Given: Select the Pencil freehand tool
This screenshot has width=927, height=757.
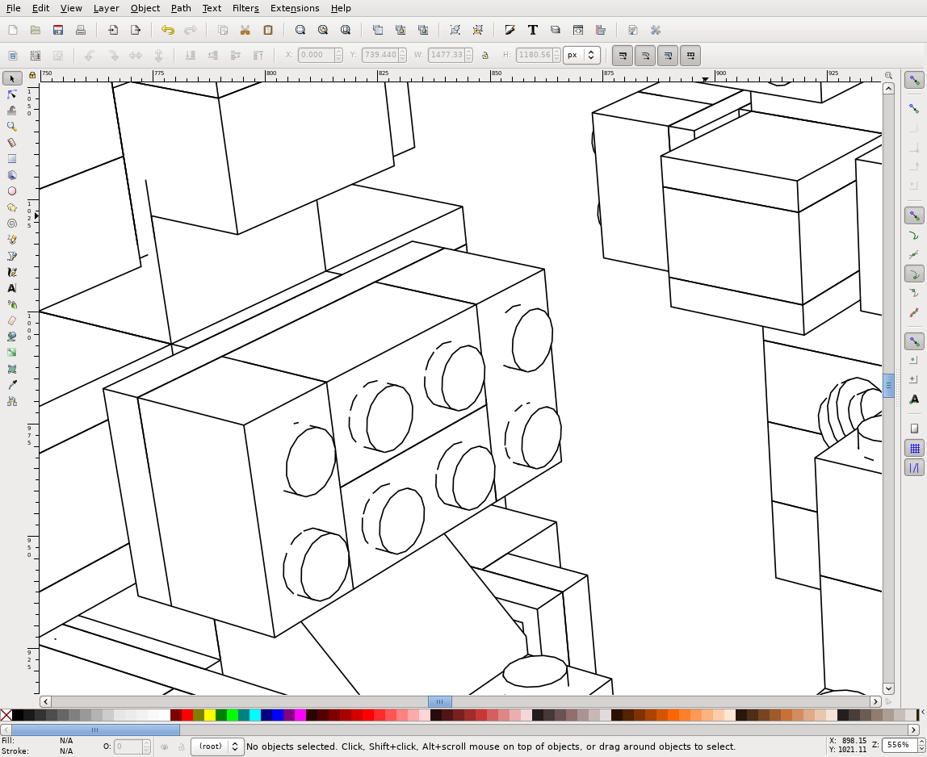Looking at the screenshot, I should click(x=12, y=240).
